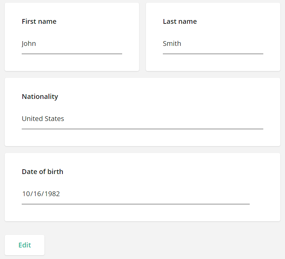This screenshot has width=285, height=259.
Task: Select 'United States' nationality value
Action: coord(43,119)
